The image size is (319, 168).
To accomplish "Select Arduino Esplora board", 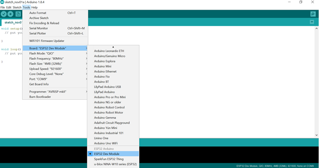I will [x=113, y=61].
